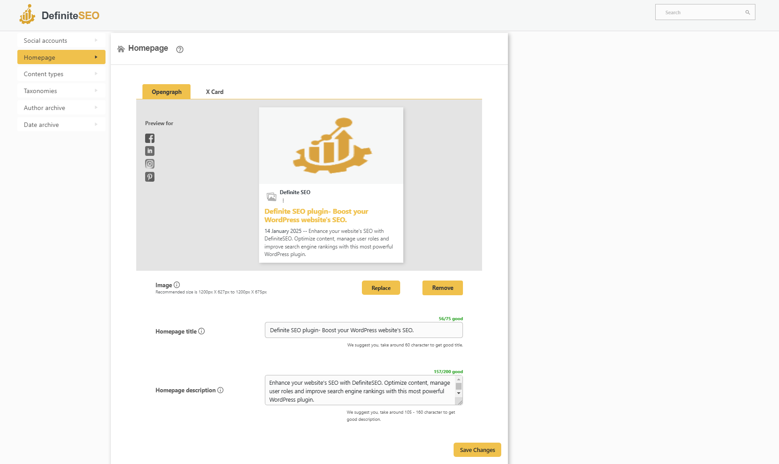Click the preview card logo image
The width and height of the screenshot is (779, 464).
tap(331, 146)
